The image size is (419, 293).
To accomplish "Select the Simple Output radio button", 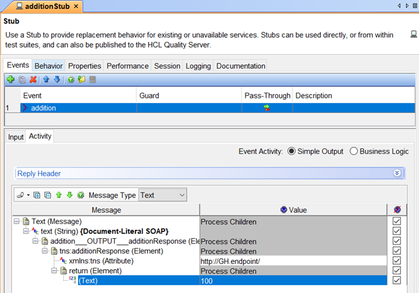I will (x=291, y=151).
